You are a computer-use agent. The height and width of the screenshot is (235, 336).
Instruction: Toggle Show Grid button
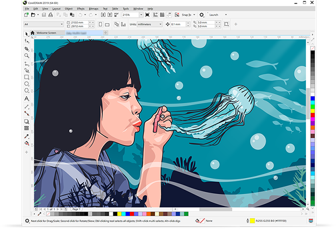click(162, 14)
